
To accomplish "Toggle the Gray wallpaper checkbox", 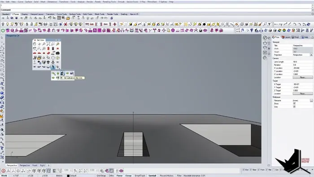I will tap(294, 107).
